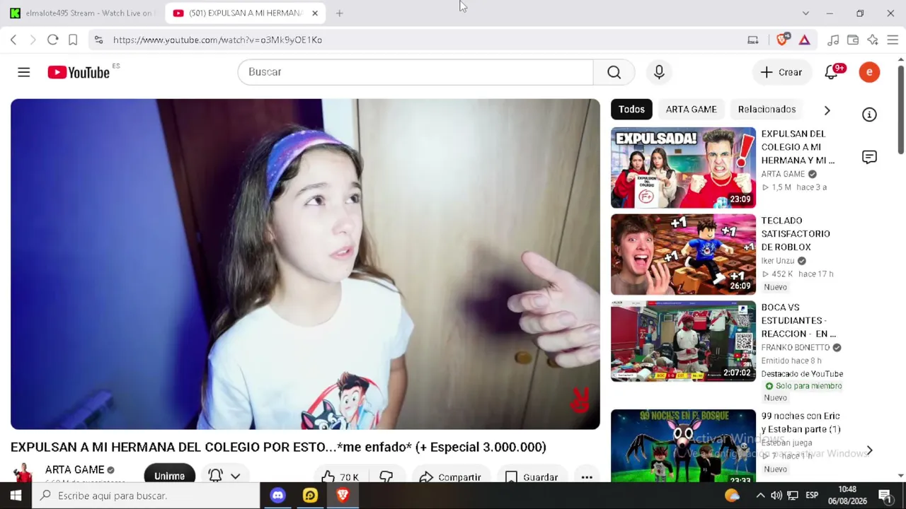Open the tab search dropdown arrow
Image resolution: width=906 pixels, height=509 pixels.
(805, 13)
